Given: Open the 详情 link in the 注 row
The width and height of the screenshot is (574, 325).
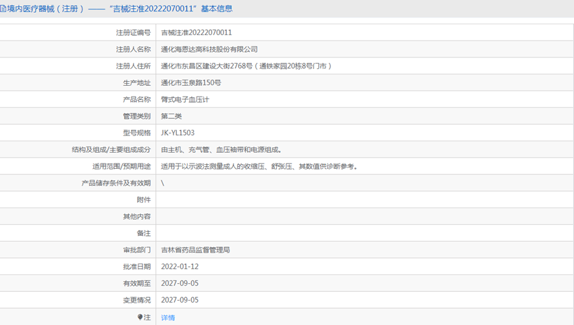Looking at the screenshot, I should pos(167,318).
